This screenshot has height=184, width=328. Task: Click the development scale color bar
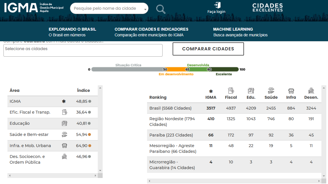(165, 69)
